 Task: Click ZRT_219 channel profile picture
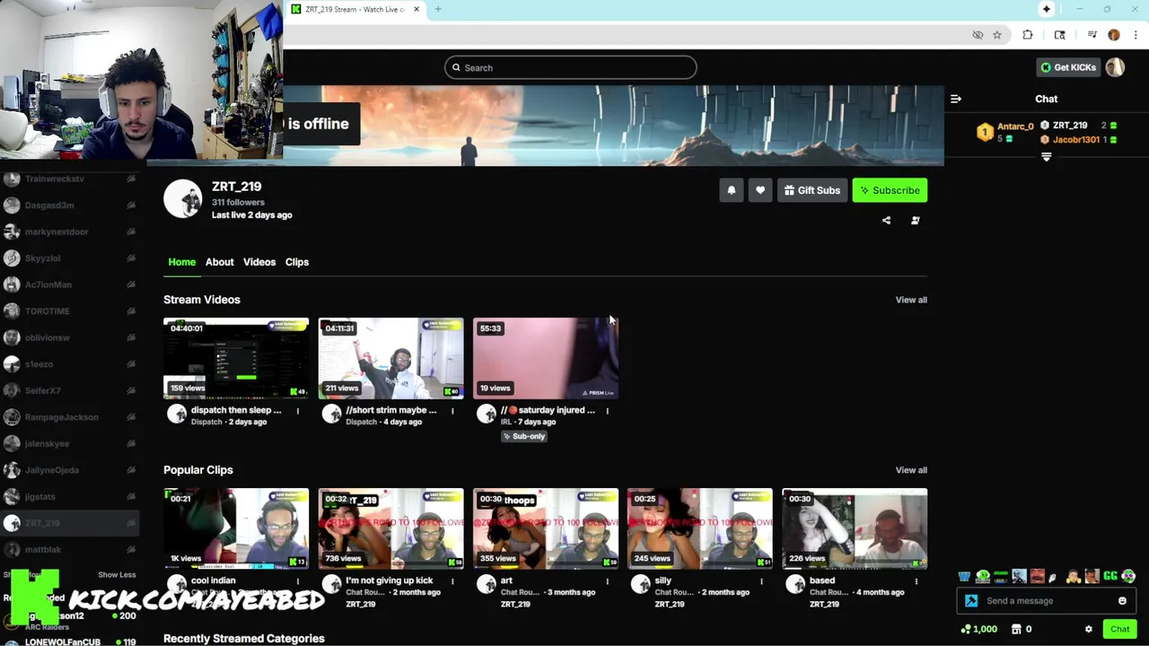pyautogui.click(x=182, y=198)
